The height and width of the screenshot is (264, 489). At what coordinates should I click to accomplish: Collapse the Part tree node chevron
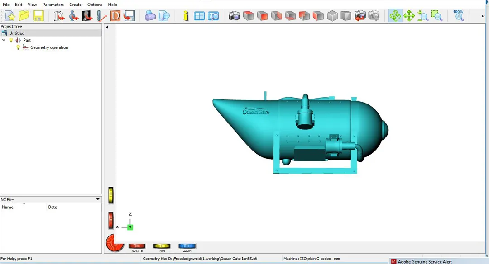[4, 40]
